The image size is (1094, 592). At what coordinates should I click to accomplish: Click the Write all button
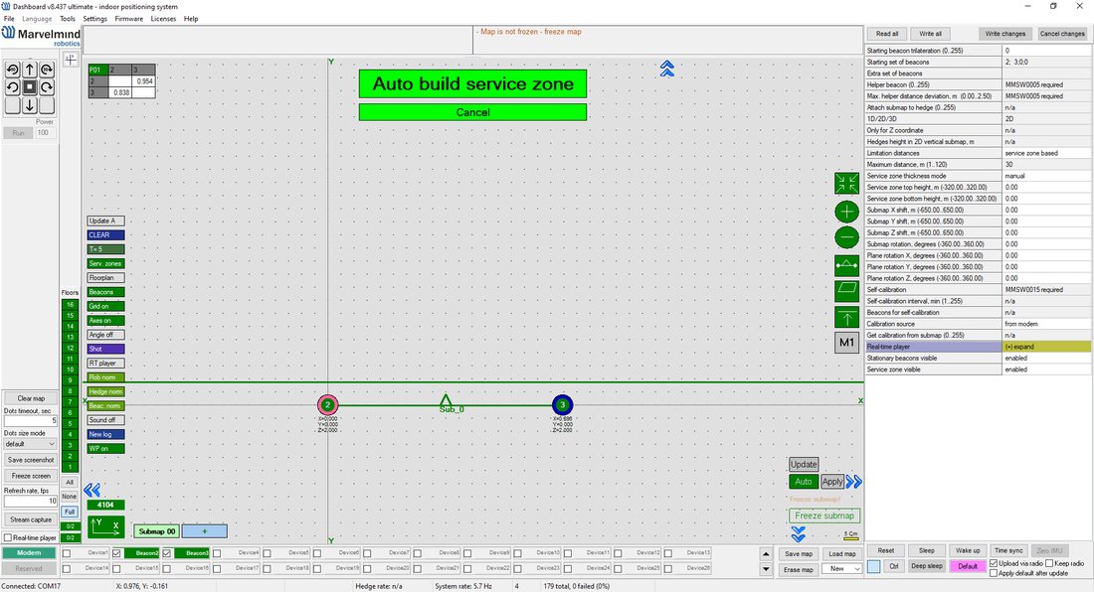pyautogui.click(x=930, y=34)
